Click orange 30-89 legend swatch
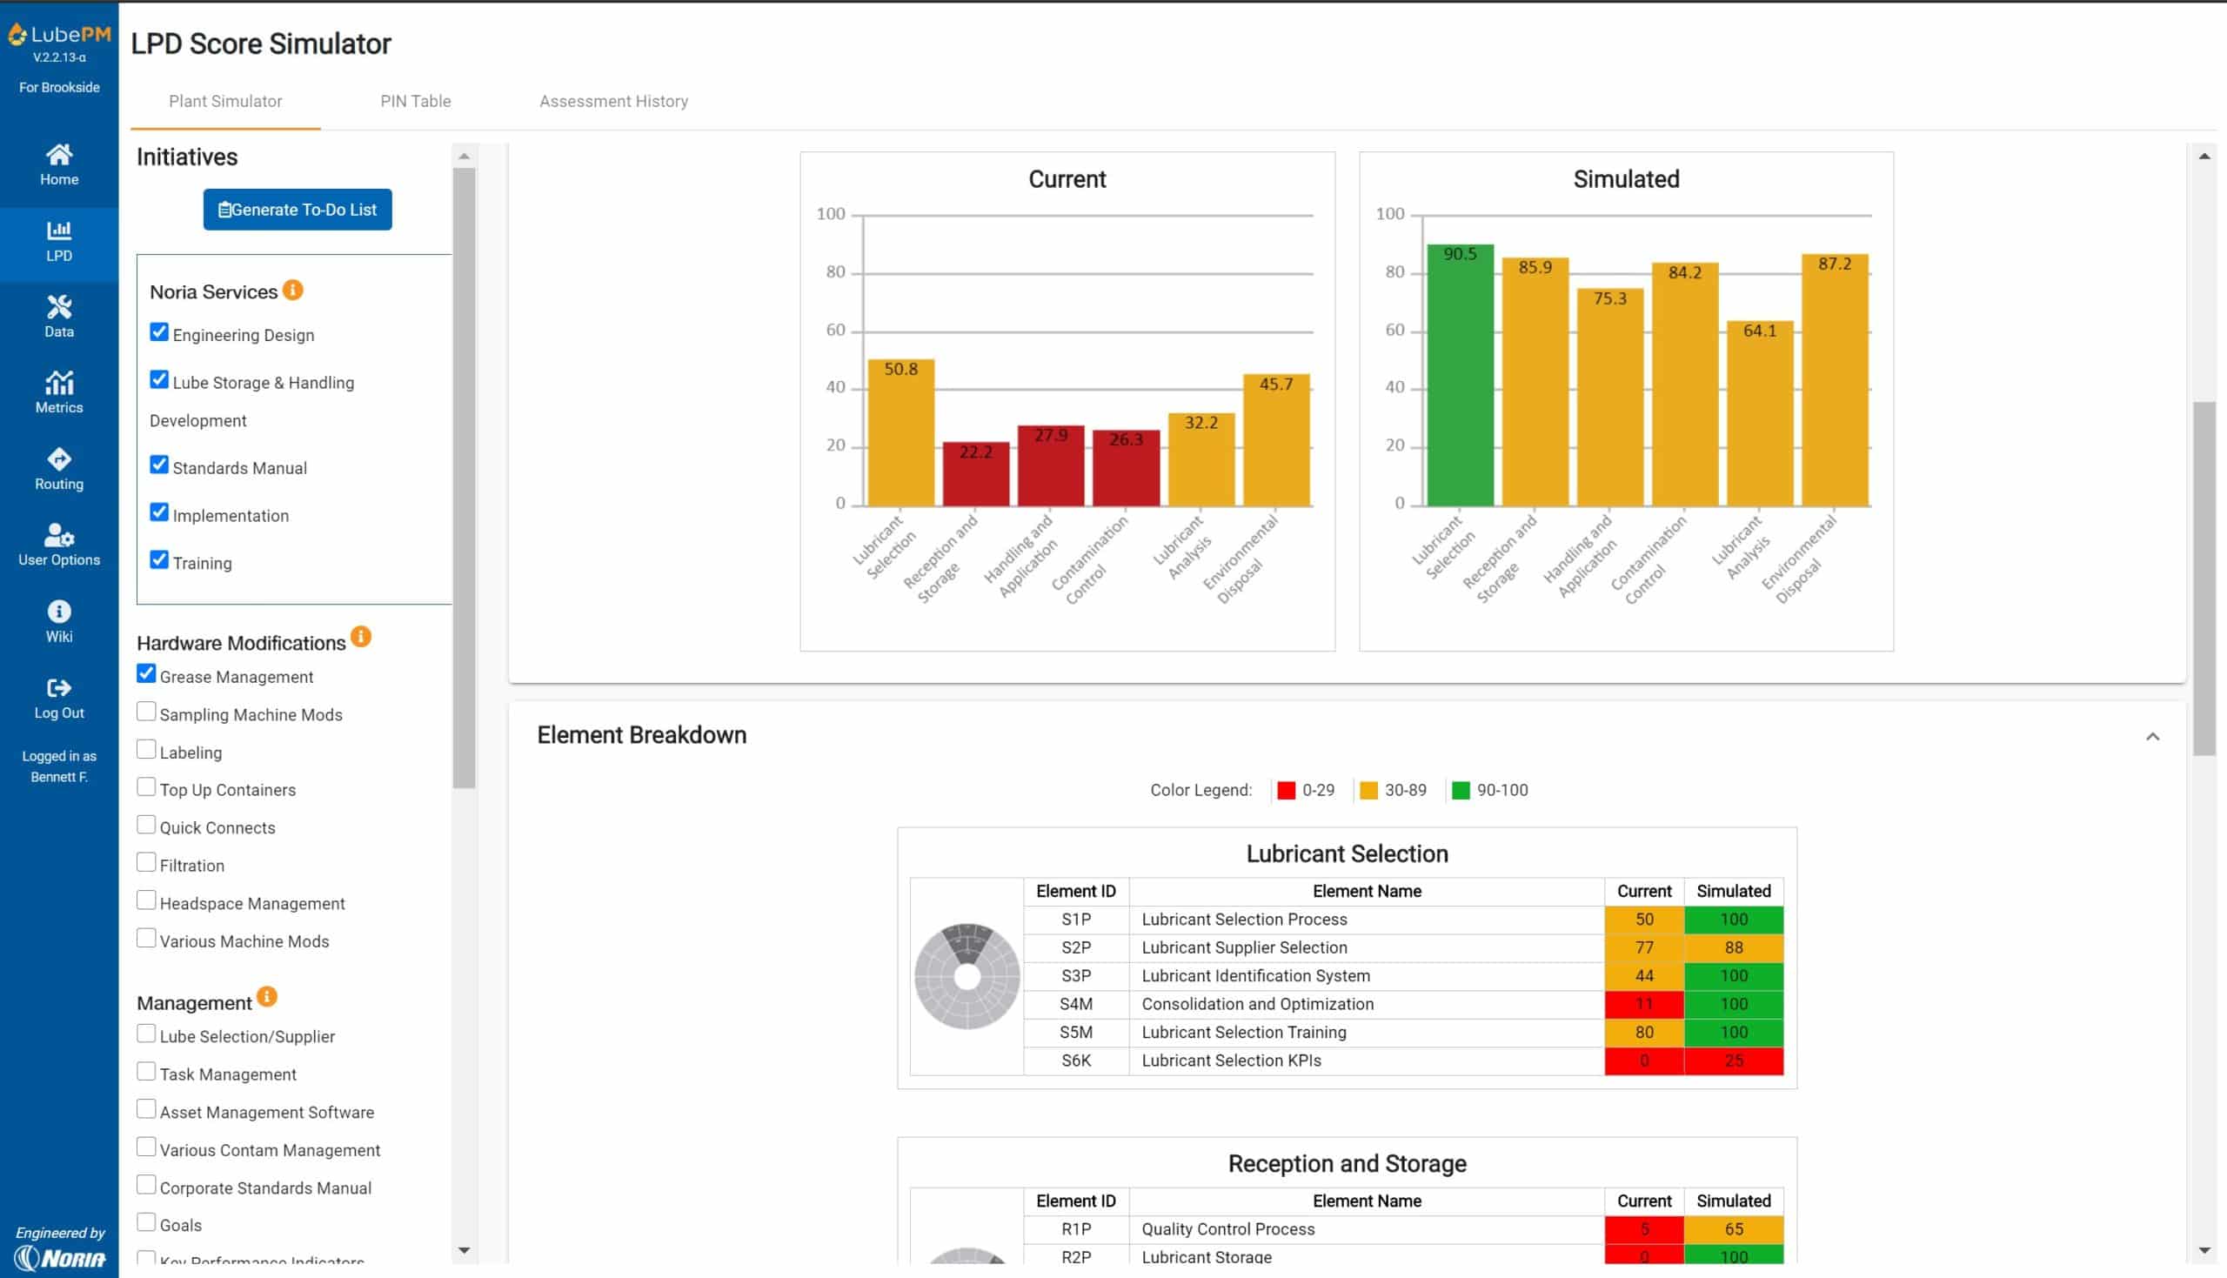Viewport: 2227px width, 1278px height. (1368, 790)
